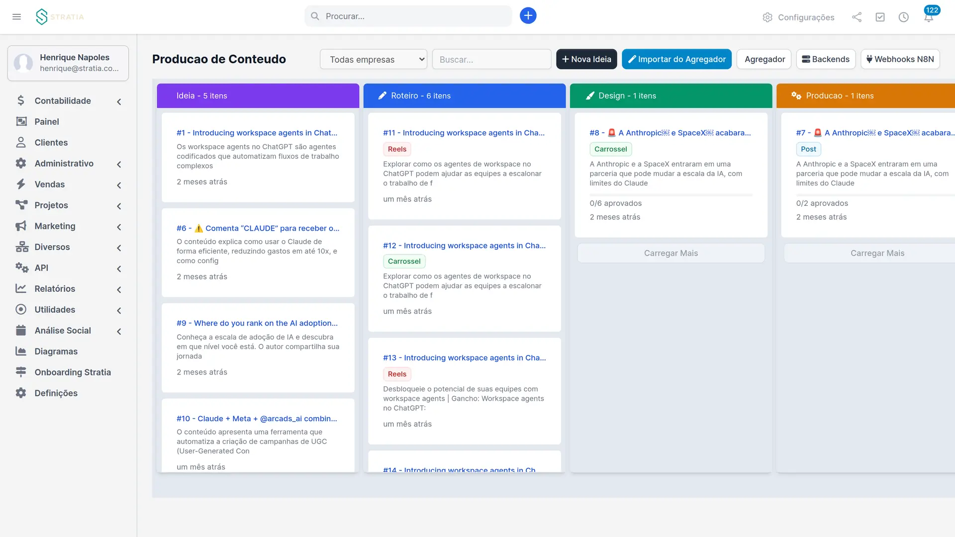Screen dimensions: 955x537
Task: Open the share icon in header
Action: coord(857,17)
